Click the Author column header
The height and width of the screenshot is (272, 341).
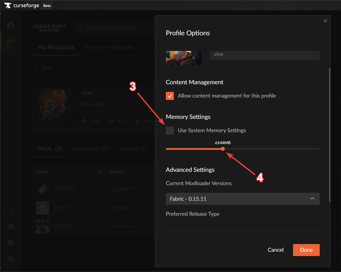(116, 171)
